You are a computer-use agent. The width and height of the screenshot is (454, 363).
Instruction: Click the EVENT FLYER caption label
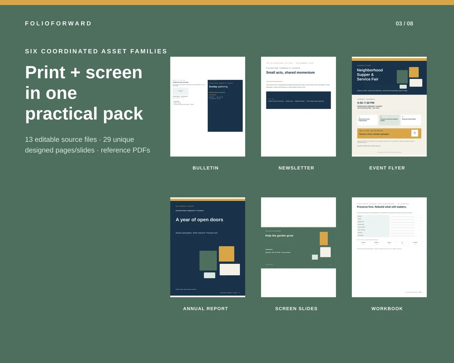pyautogui.click(x=387, y=168)
